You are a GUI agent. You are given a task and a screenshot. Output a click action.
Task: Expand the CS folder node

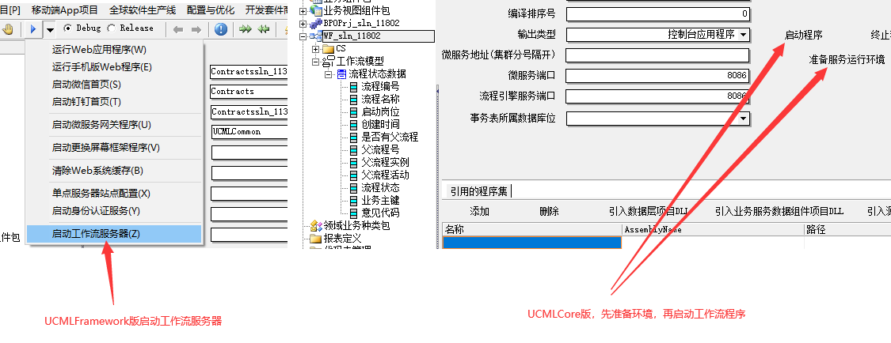[x=315, y=49]
